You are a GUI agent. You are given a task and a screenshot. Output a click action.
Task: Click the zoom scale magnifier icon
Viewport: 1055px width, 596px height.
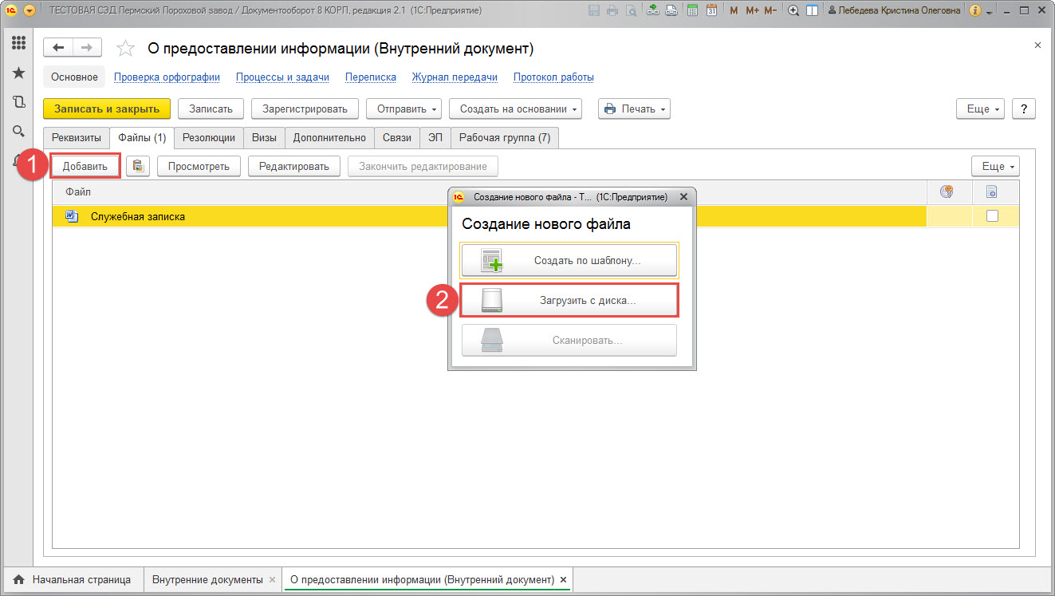point(793,10)
